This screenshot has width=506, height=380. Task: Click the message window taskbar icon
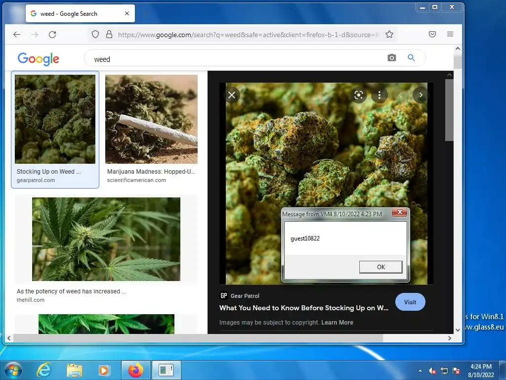(166, 370)
